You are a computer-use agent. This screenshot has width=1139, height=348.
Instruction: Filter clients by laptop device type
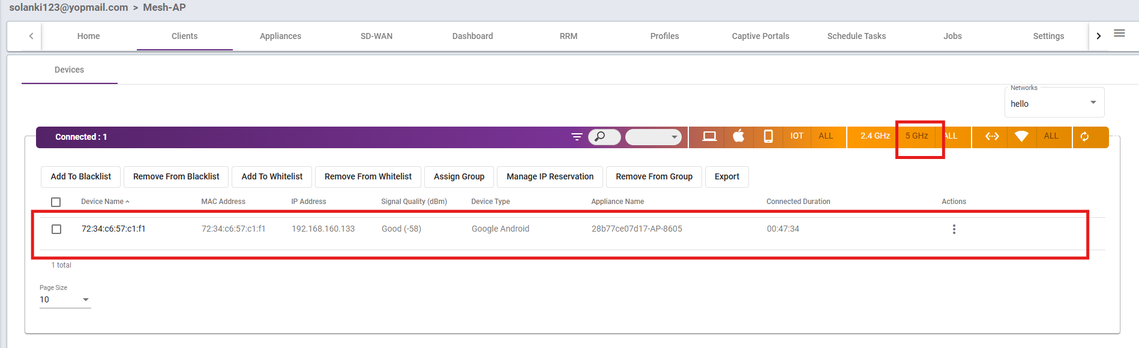(709, 136)
